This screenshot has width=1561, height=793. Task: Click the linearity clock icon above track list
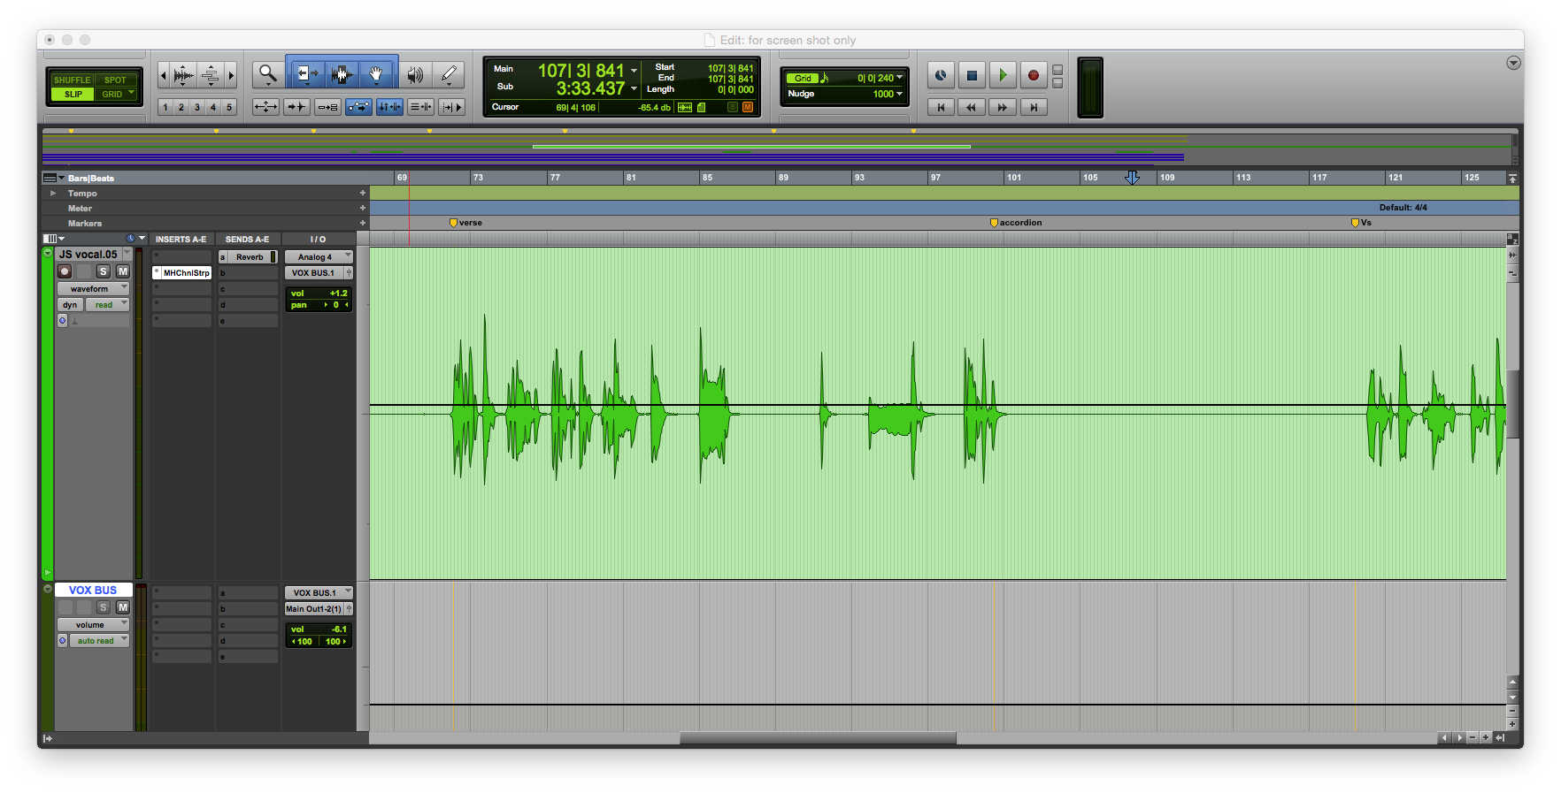pos(131,239)
